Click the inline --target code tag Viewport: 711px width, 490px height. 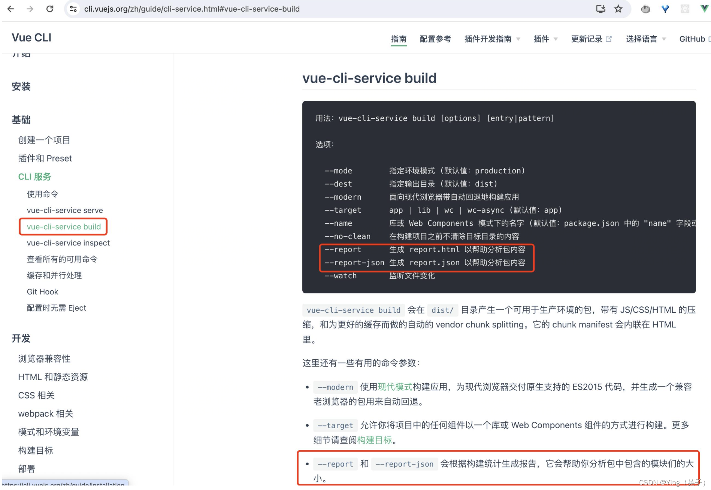point(335,426)
